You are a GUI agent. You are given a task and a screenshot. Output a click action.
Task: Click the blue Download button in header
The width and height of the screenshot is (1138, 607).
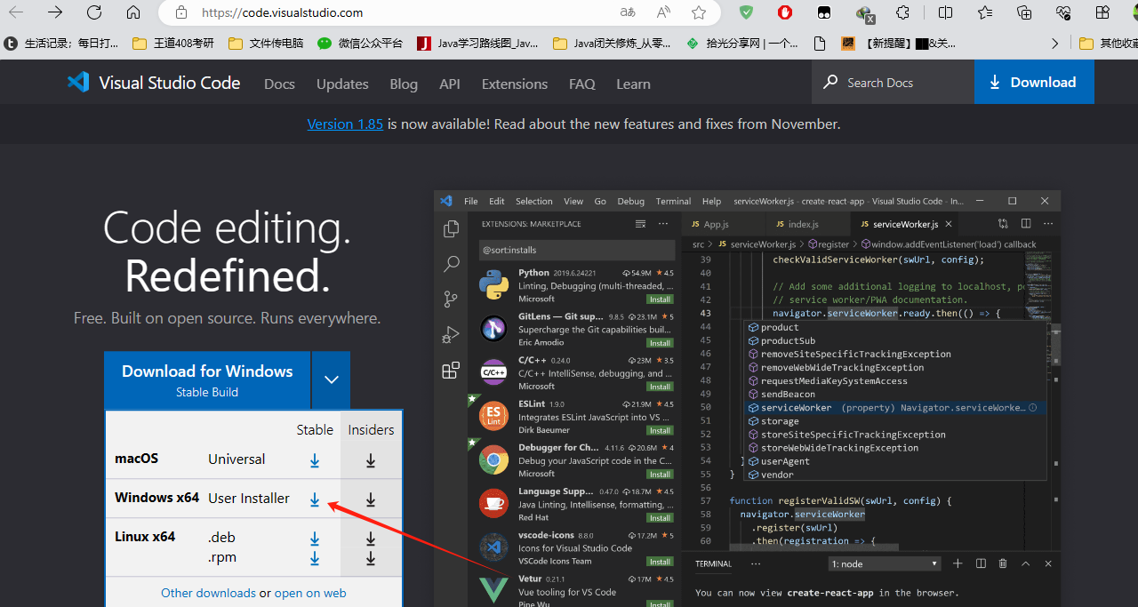(x=1034, y=82)
